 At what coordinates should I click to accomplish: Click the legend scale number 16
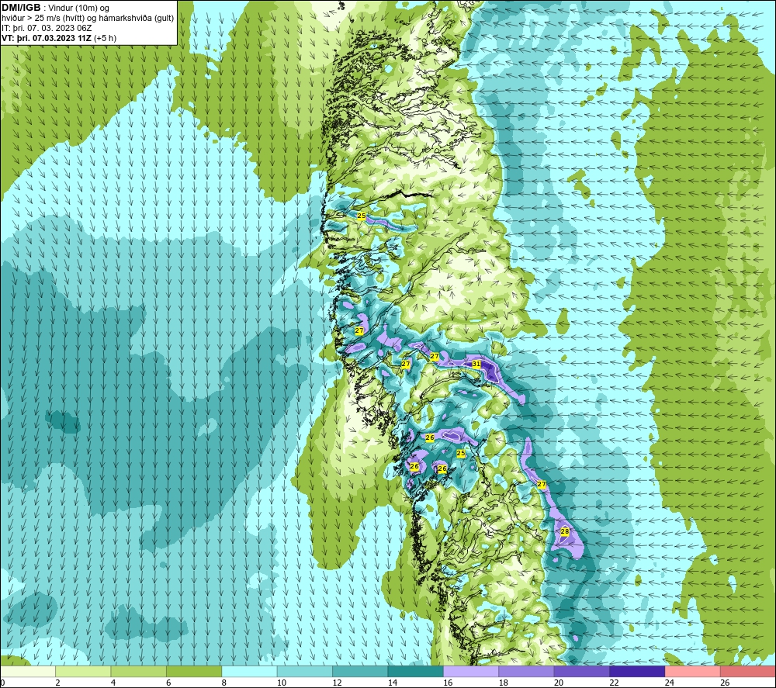tap(448, 683)
